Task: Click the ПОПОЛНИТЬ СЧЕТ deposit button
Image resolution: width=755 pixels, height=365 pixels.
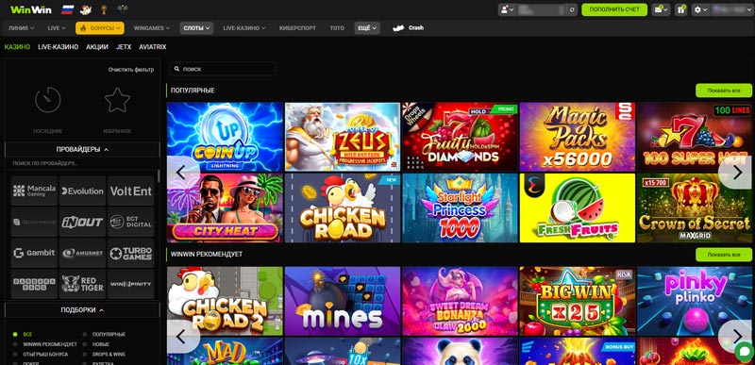Action: [x=614, y=9]
